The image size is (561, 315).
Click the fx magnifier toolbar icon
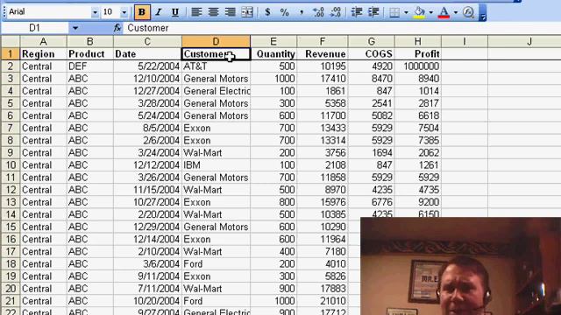(468, 12)
